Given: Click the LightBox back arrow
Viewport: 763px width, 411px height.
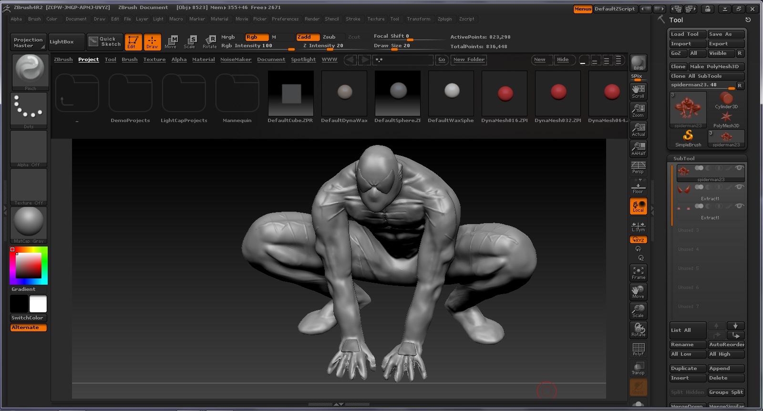Looking at the screenshot, I should (350, 60).
